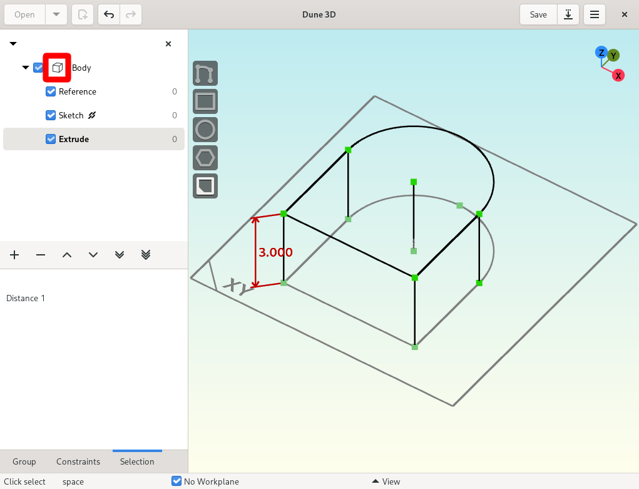Click the Open button

coord(24,14)
